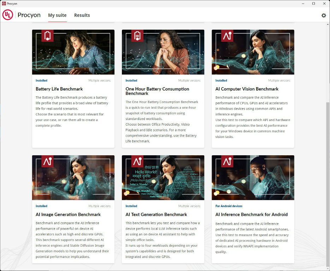Click the AI Computer Vision card AI icon
Screen dimensions: 330x271
pos(227,36)
